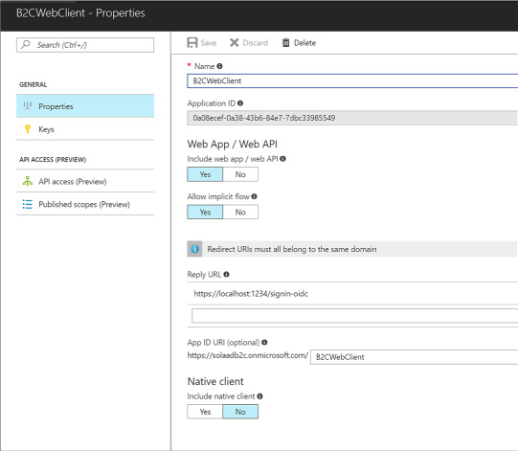Click the Application ID info icon
This screenshot has height=451, width=518.
coord(240,103)
